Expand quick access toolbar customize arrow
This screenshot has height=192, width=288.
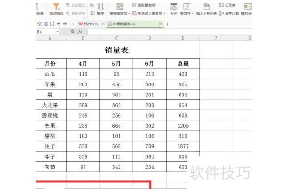(x=73, y=24)
